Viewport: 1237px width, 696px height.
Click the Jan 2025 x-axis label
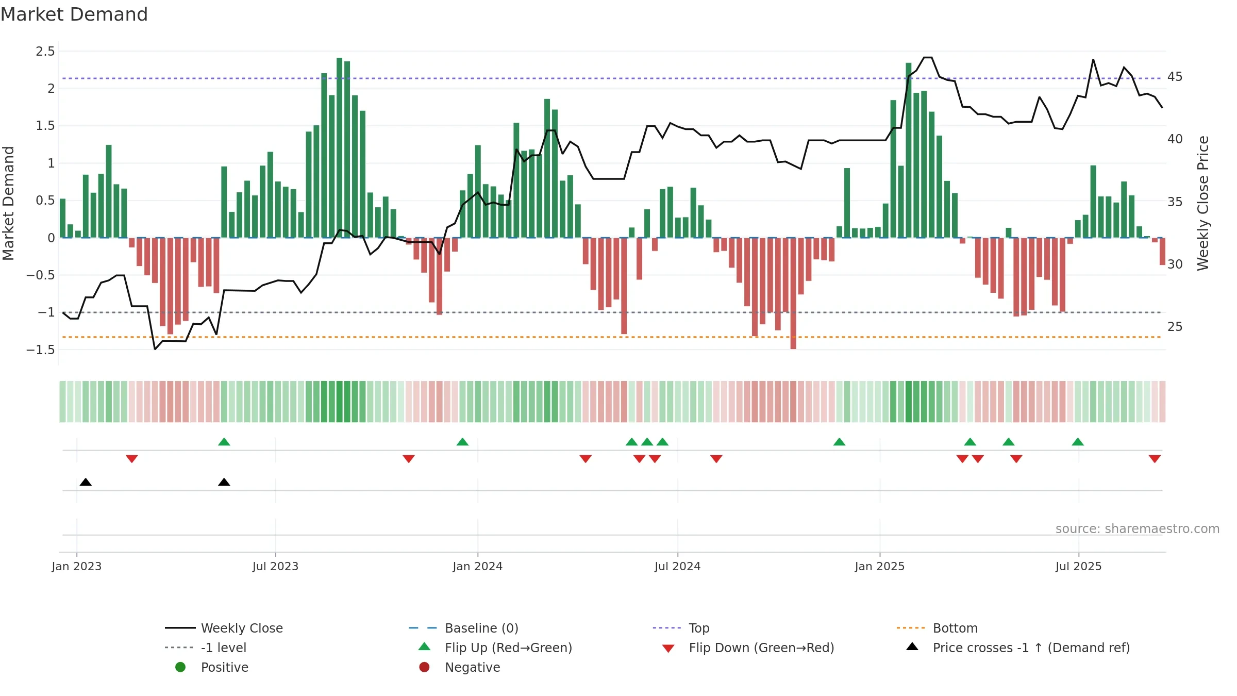880,566
